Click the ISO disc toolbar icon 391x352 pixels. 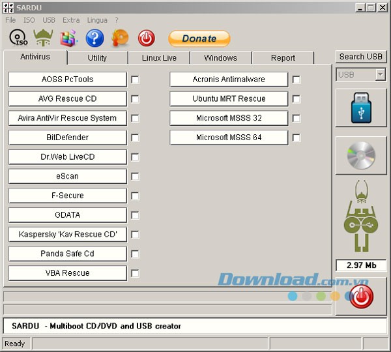tap(18, 38)
